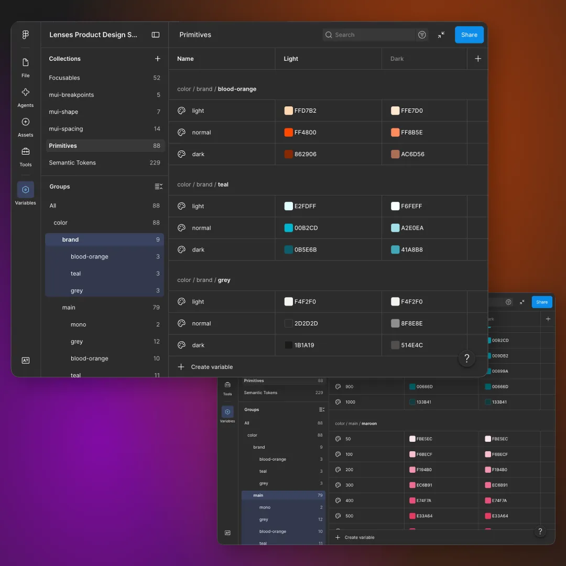Open the help question mark button
The image size is (566, 566).
(467, 358)
